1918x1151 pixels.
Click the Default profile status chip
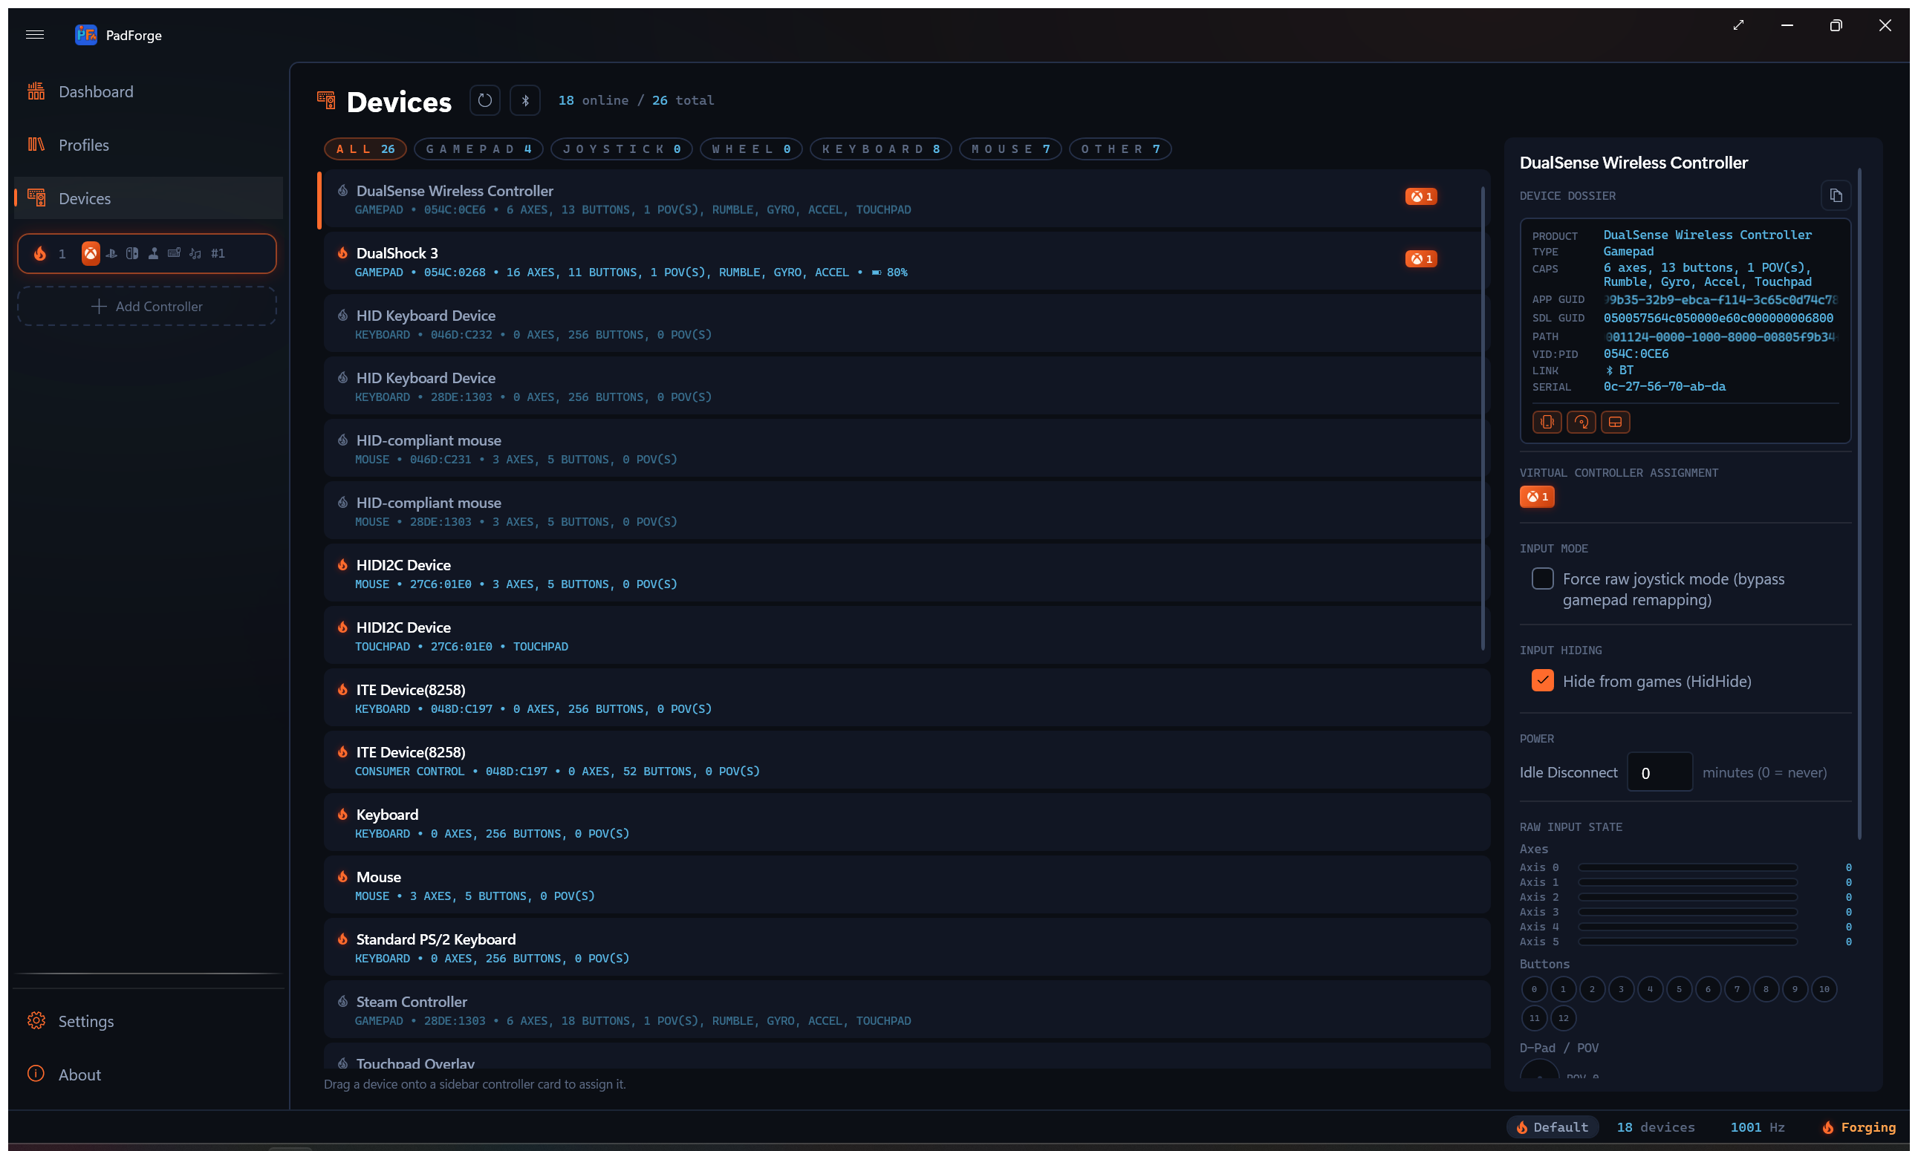click(x=1553, y=1127)
